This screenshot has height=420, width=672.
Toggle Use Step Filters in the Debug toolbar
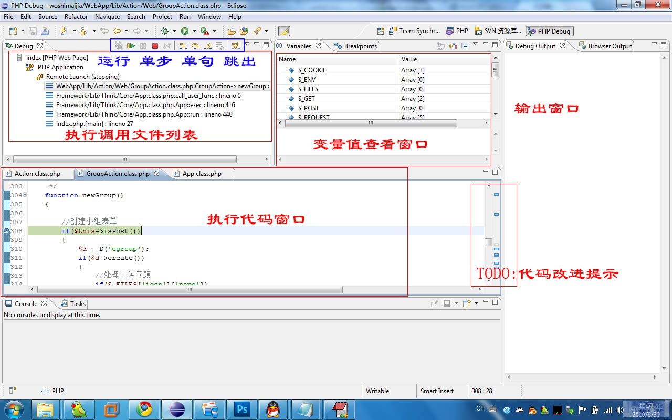(236, 46)
